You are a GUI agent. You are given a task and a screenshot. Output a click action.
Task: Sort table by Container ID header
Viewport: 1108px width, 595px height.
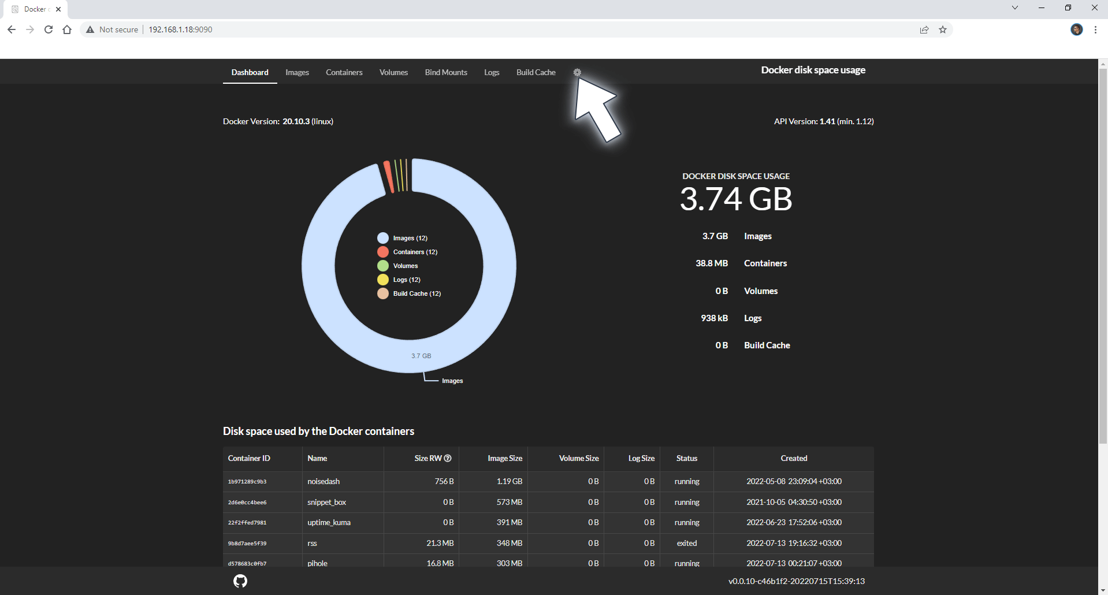point(249,458)
